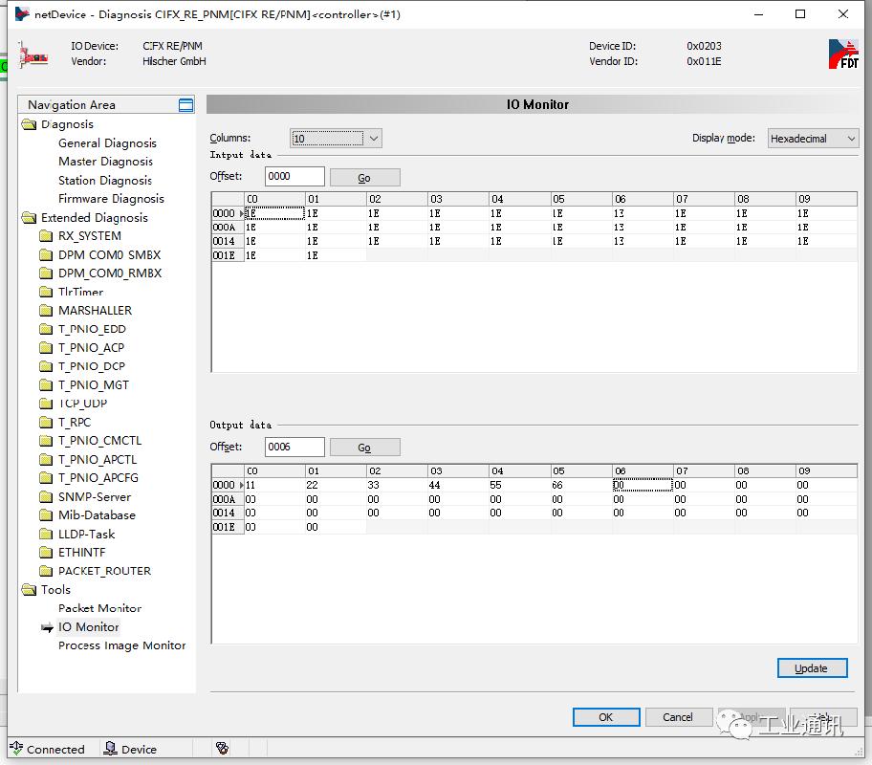The image size is (872, 765).
Task: Select IO Monitor tool
Action: pyautogui.click(x=88, y=627)
